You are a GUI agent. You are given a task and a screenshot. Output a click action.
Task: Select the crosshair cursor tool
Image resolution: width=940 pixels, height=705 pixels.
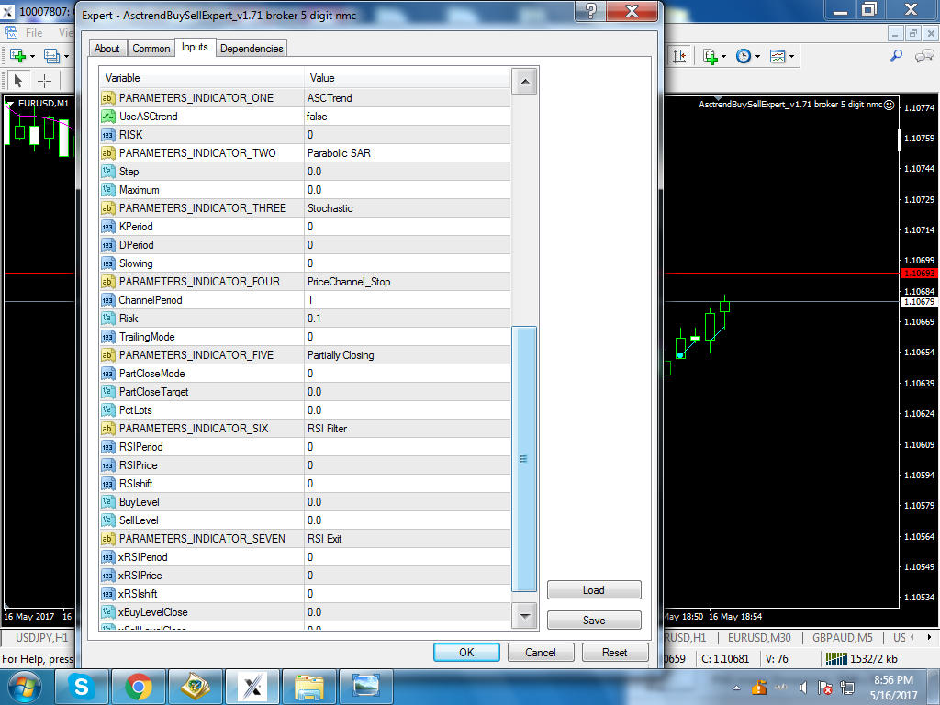click(x=45, y=81)
